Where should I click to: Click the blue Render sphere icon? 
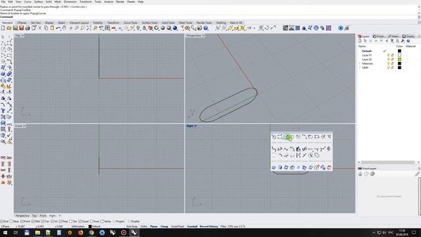point(175,28)
